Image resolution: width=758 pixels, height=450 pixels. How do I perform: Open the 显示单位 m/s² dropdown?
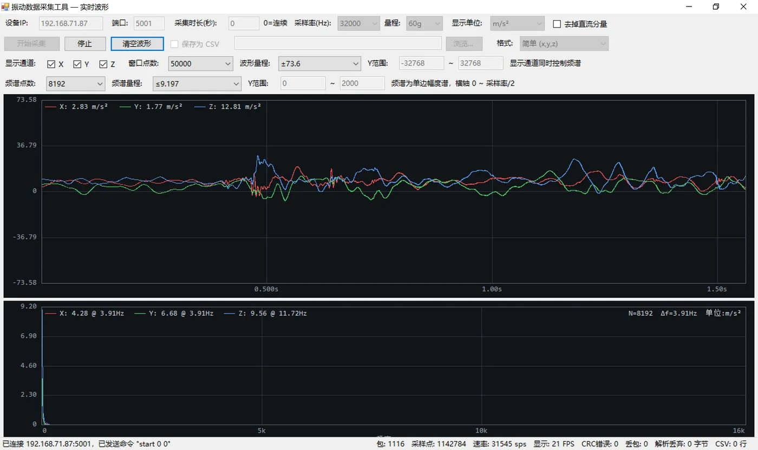[517, 23]
